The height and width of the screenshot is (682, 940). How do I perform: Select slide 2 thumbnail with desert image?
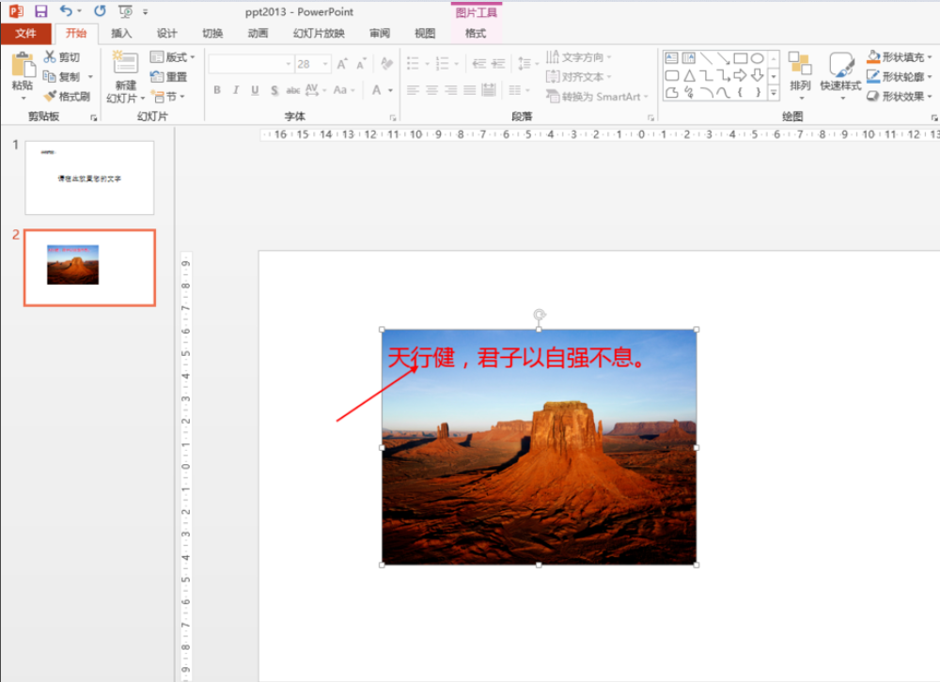coord(89,268)
